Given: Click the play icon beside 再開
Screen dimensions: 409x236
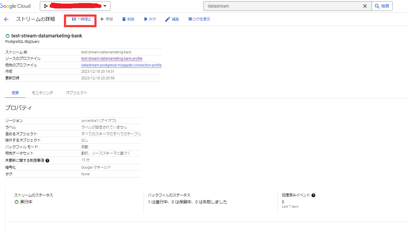Looking at the screenshot, I should click(102, 19).
